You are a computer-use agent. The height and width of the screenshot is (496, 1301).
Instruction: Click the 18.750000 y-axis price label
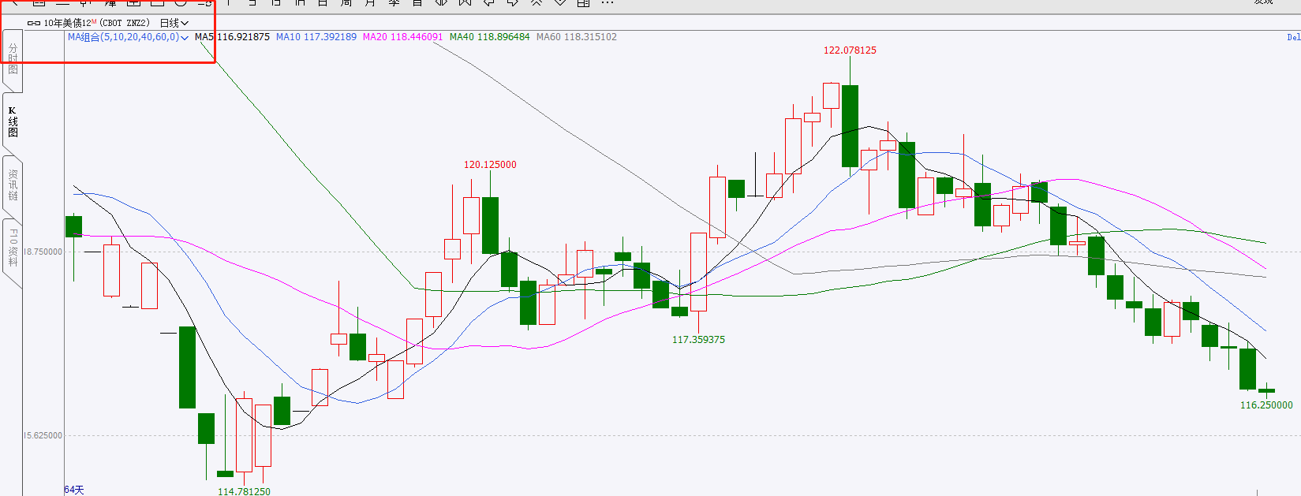(x=43, y=252)
